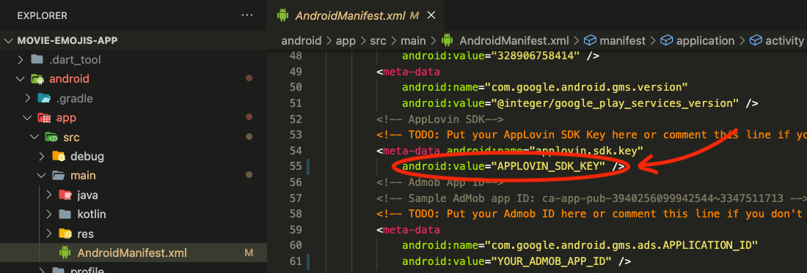Select the res tree label
The image size is (807, 273).
tap(86, 234)
